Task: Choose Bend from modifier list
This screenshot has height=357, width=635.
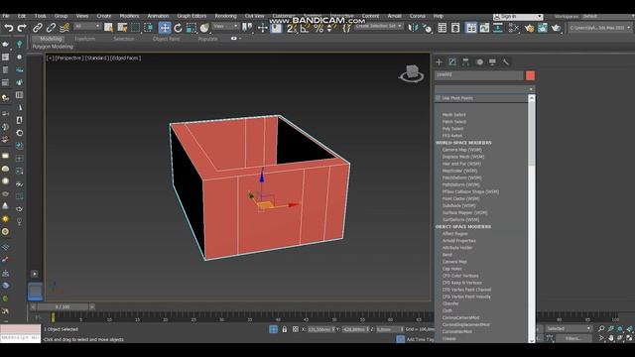Action: (447, 255)
